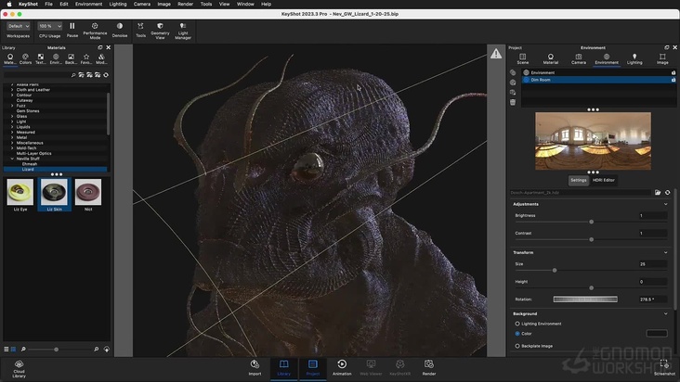This screenshot has height=382, width=680.
Task: Collapse the Neville Stuff folder
Action: click(x=12, y=159)
